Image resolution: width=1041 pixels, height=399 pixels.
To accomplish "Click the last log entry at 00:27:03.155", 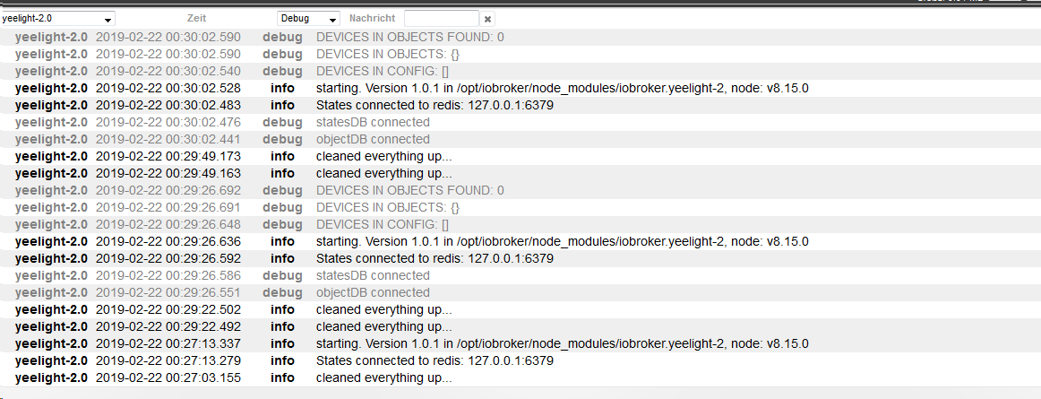I will (383, 377).
